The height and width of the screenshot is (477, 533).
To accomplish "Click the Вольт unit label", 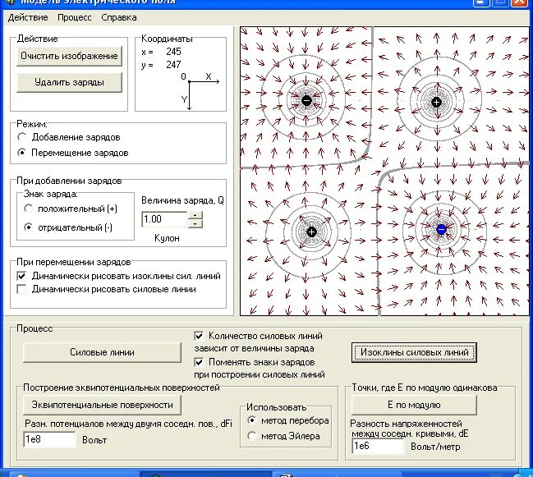I will coord(94,440).
